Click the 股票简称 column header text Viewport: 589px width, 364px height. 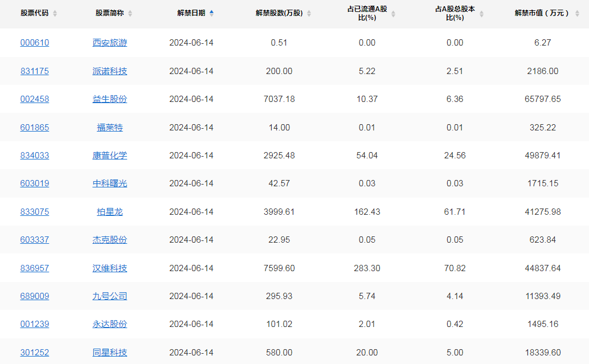coord(110,13)
